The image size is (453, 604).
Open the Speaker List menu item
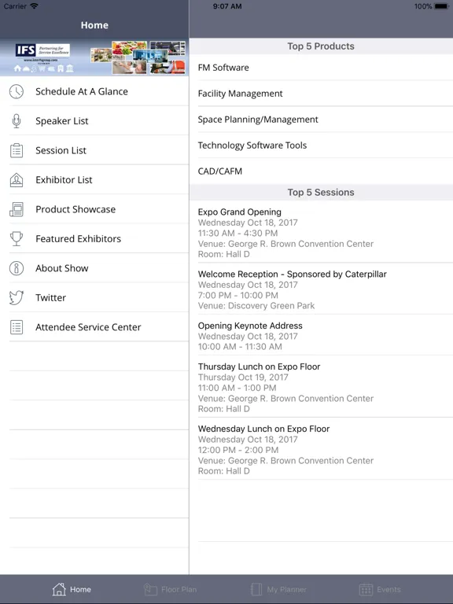(94, 121)
